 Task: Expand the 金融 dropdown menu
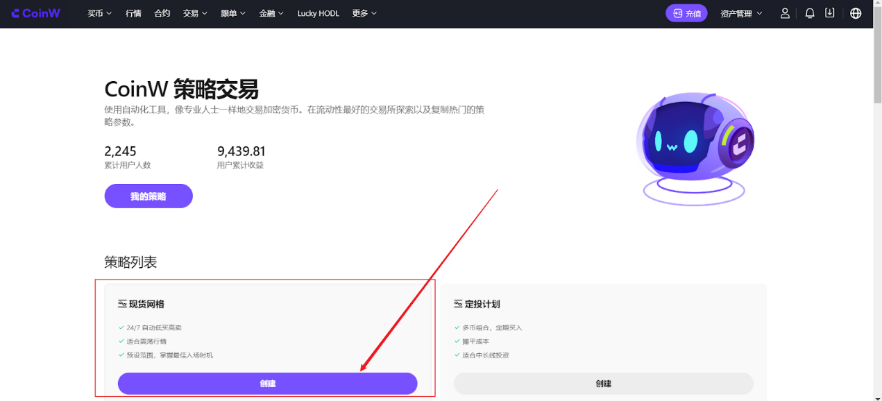click(271, 13)
